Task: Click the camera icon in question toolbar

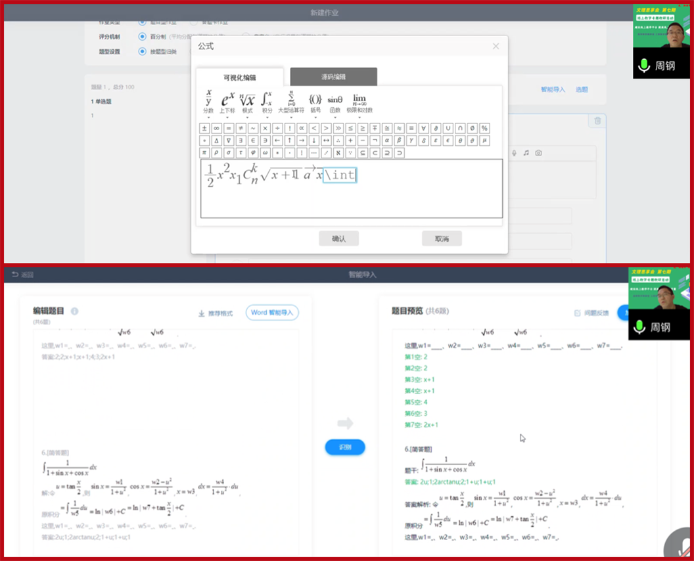Action: [x=538, y=153]
